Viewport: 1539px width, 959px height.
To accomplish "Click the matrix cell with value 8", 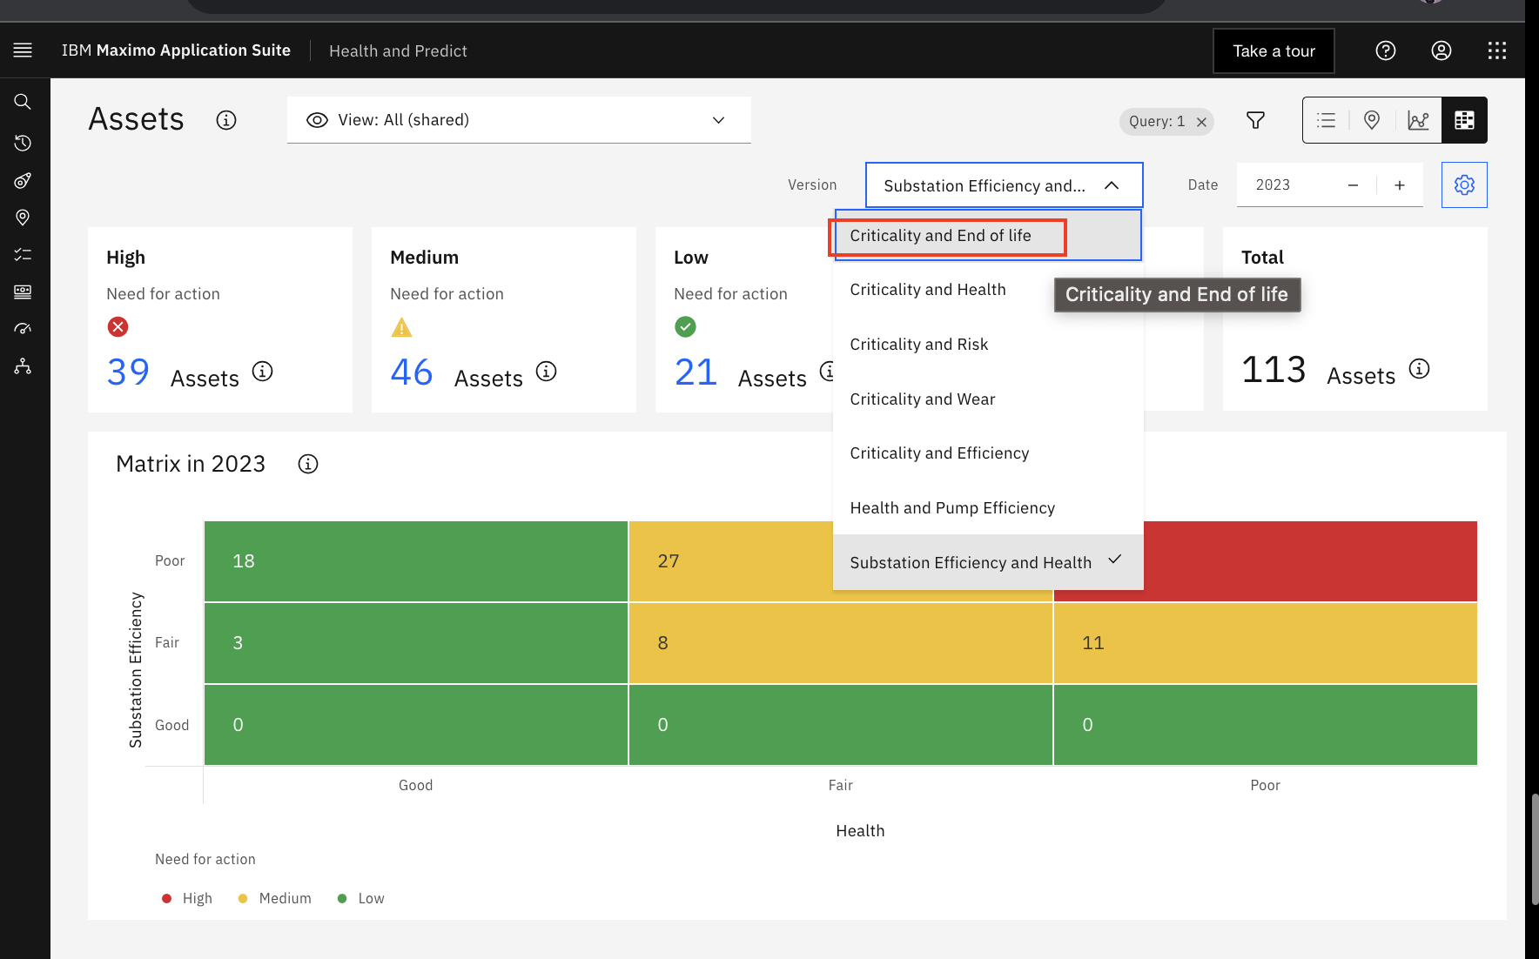I will click(841, 643).
